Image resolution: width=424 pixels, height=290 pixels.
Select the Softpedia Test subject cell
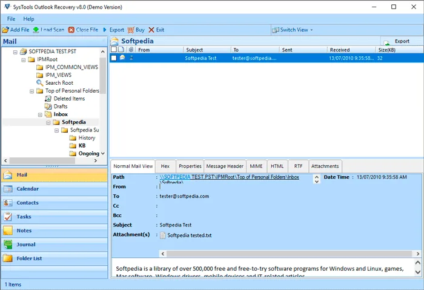(200, 58)
